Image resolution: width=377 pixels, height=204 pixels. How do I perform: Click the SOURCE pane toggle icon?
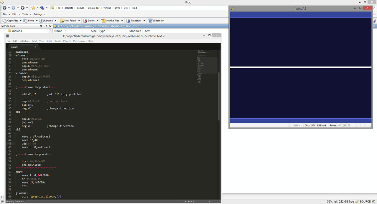(x=374, y=202)
